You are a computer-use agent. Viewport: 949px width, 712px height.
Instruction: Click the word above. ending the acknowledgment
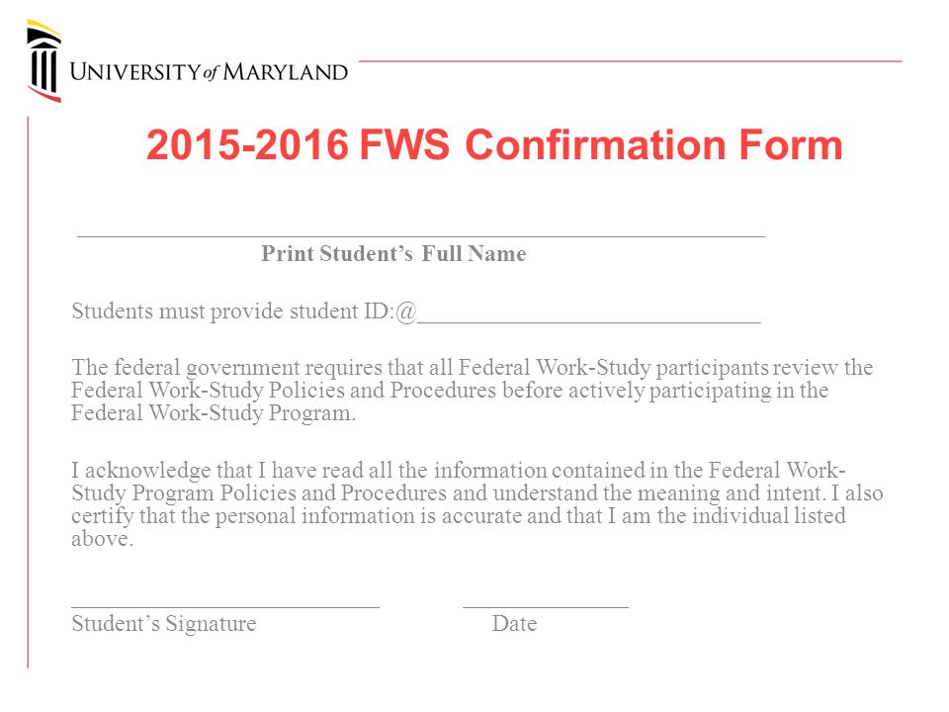102,539
